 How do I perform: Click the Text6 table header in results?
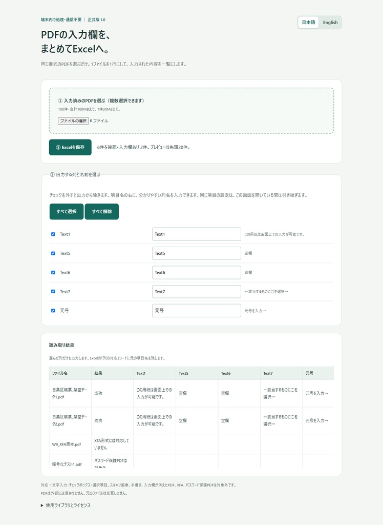tap(239, 373)
